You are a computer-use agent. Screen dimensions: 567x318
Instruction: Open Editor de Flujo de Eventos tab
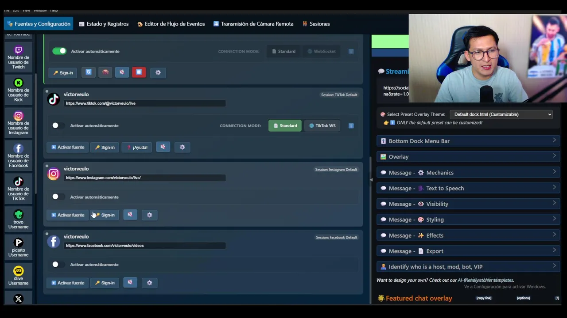pos(171,24)
